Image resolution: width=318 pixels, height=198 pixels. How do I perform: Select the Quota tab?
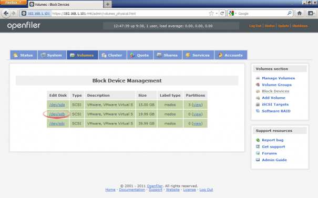click(x=140, y=55)
